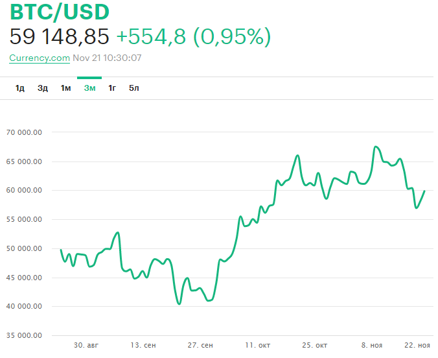Click the 30. авг date marker
This screenshot has height=358, width=438.
point(86,346)
